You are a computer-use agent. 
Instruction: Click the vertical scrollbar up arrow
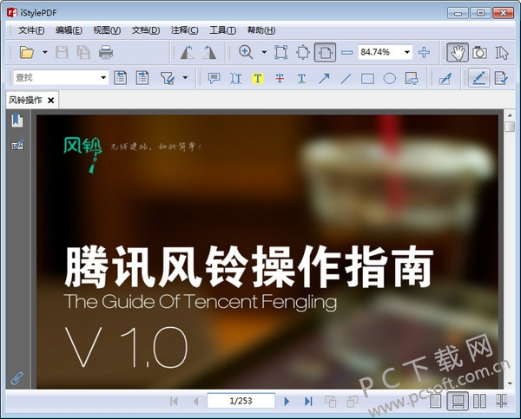510,115
